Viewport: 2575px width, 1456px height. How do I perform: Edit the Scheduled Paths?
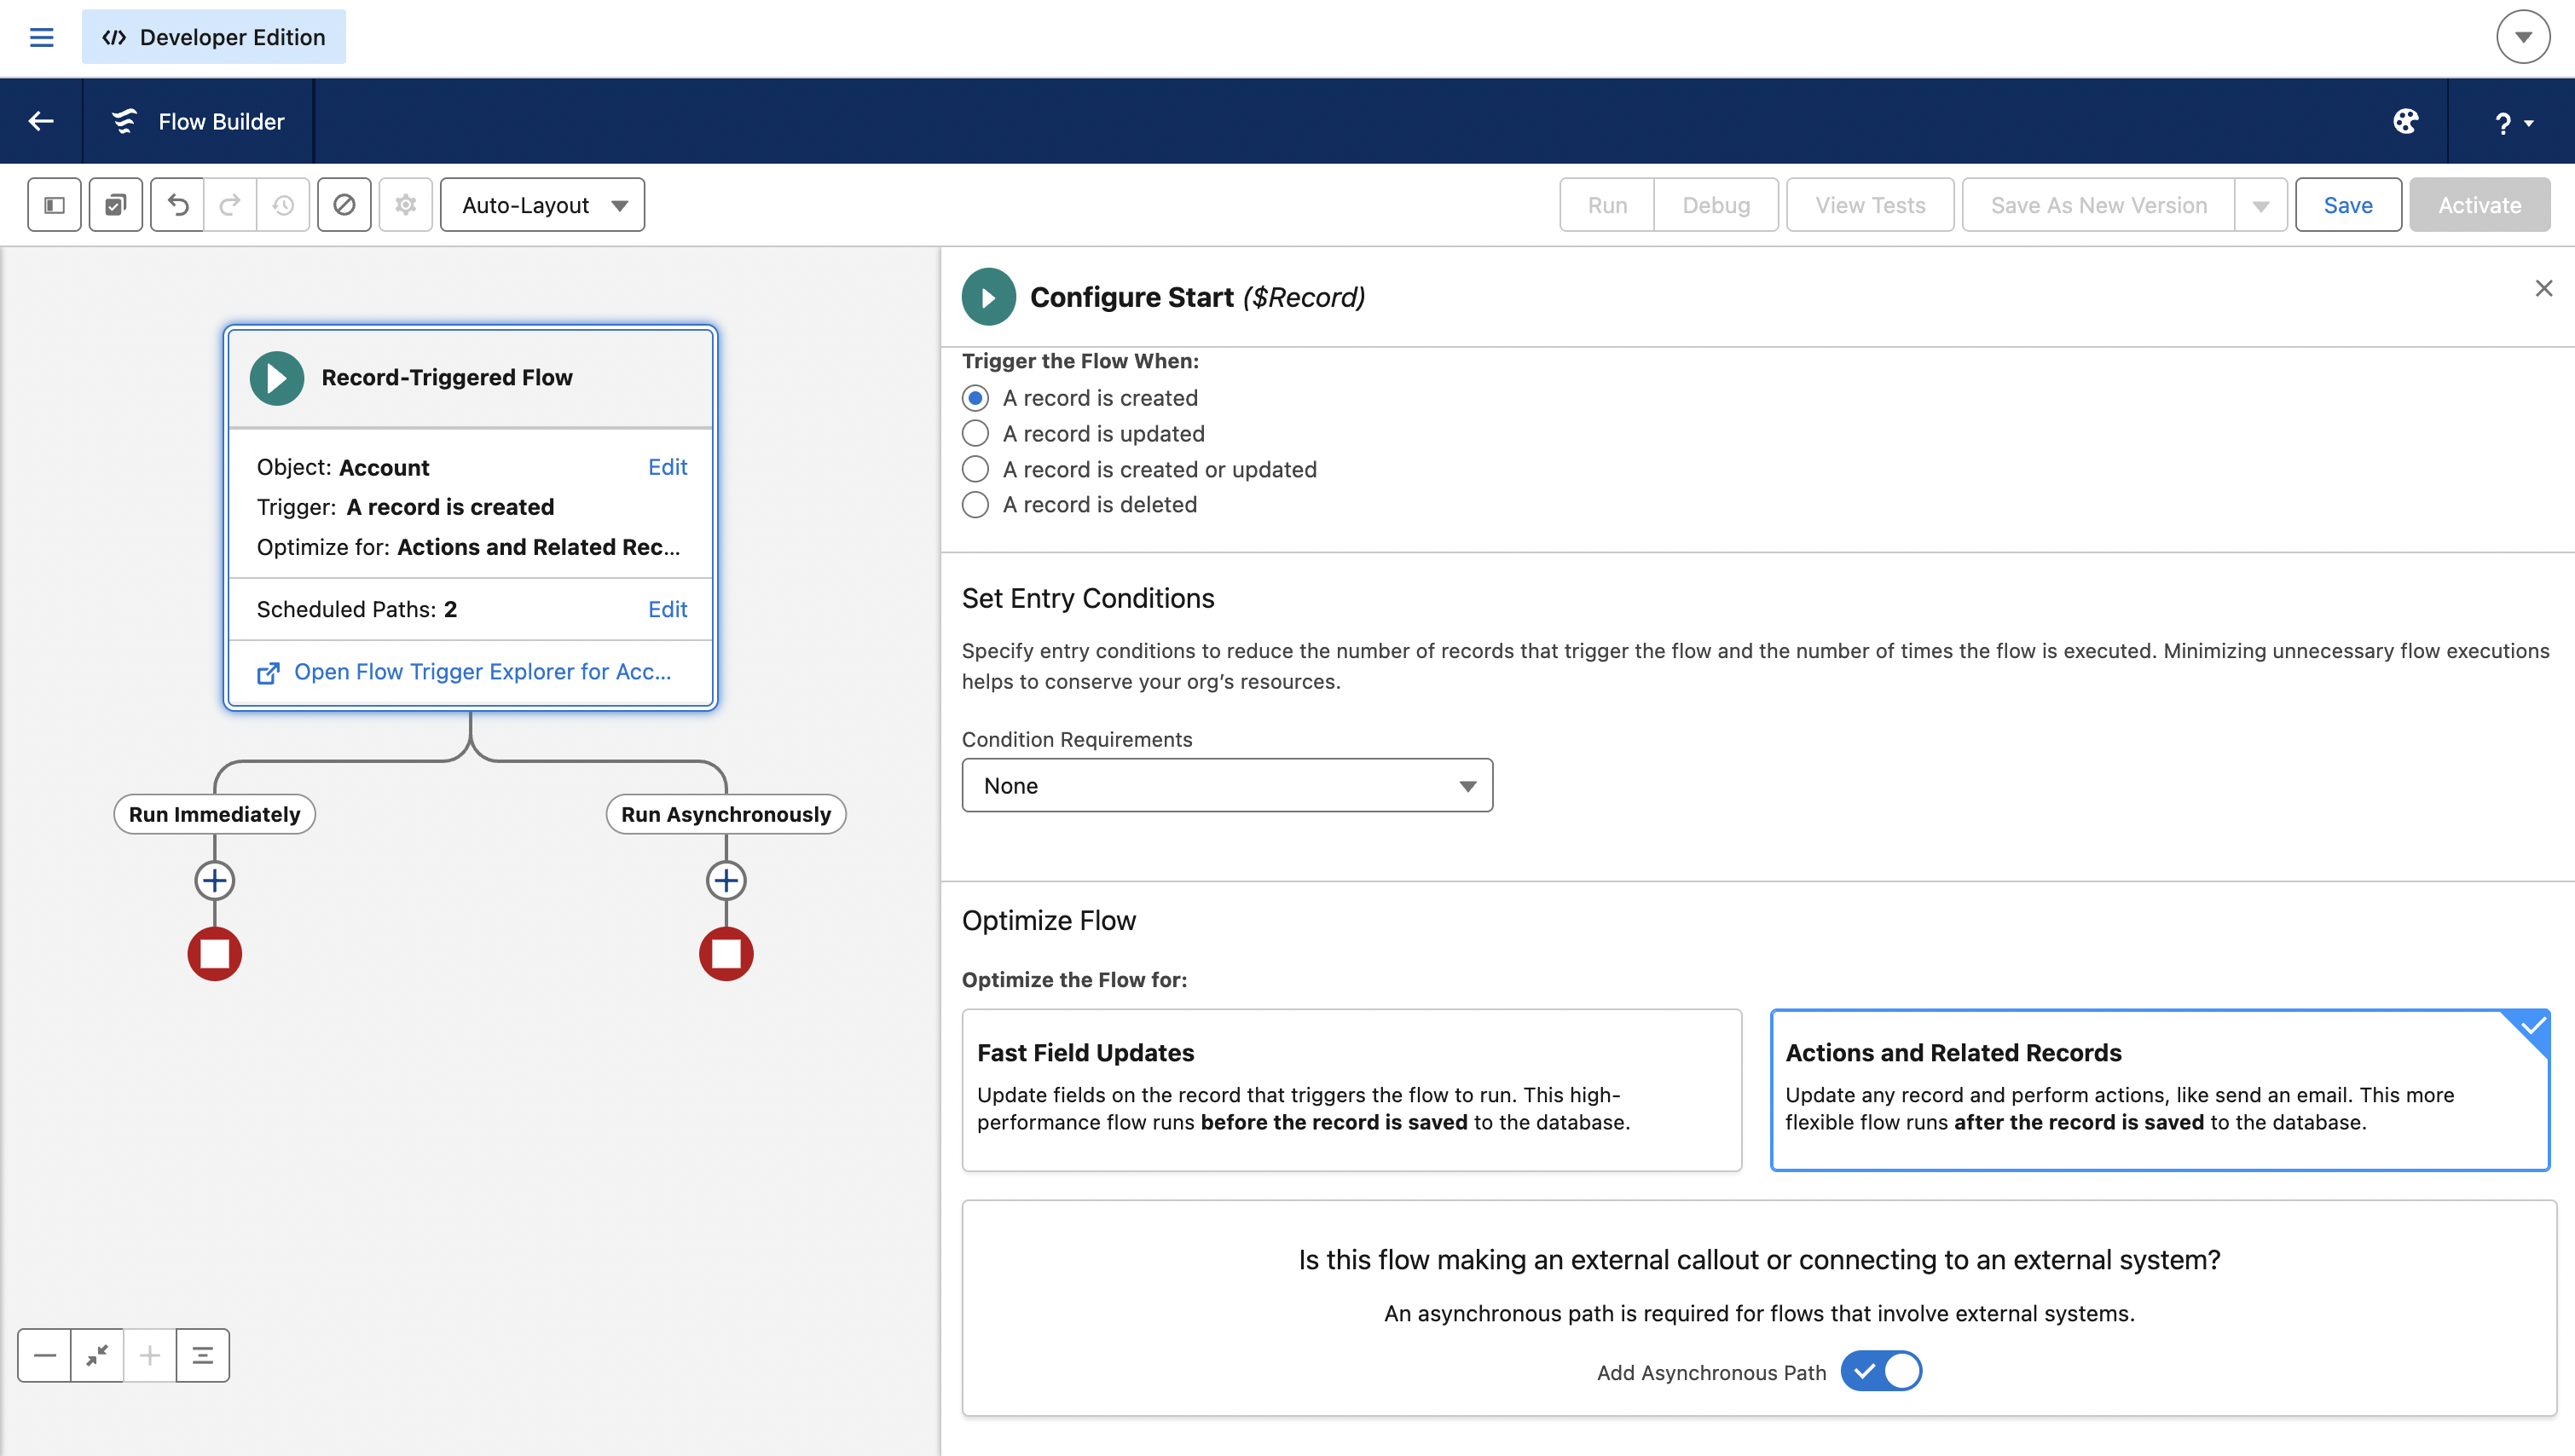pos(667,609)
